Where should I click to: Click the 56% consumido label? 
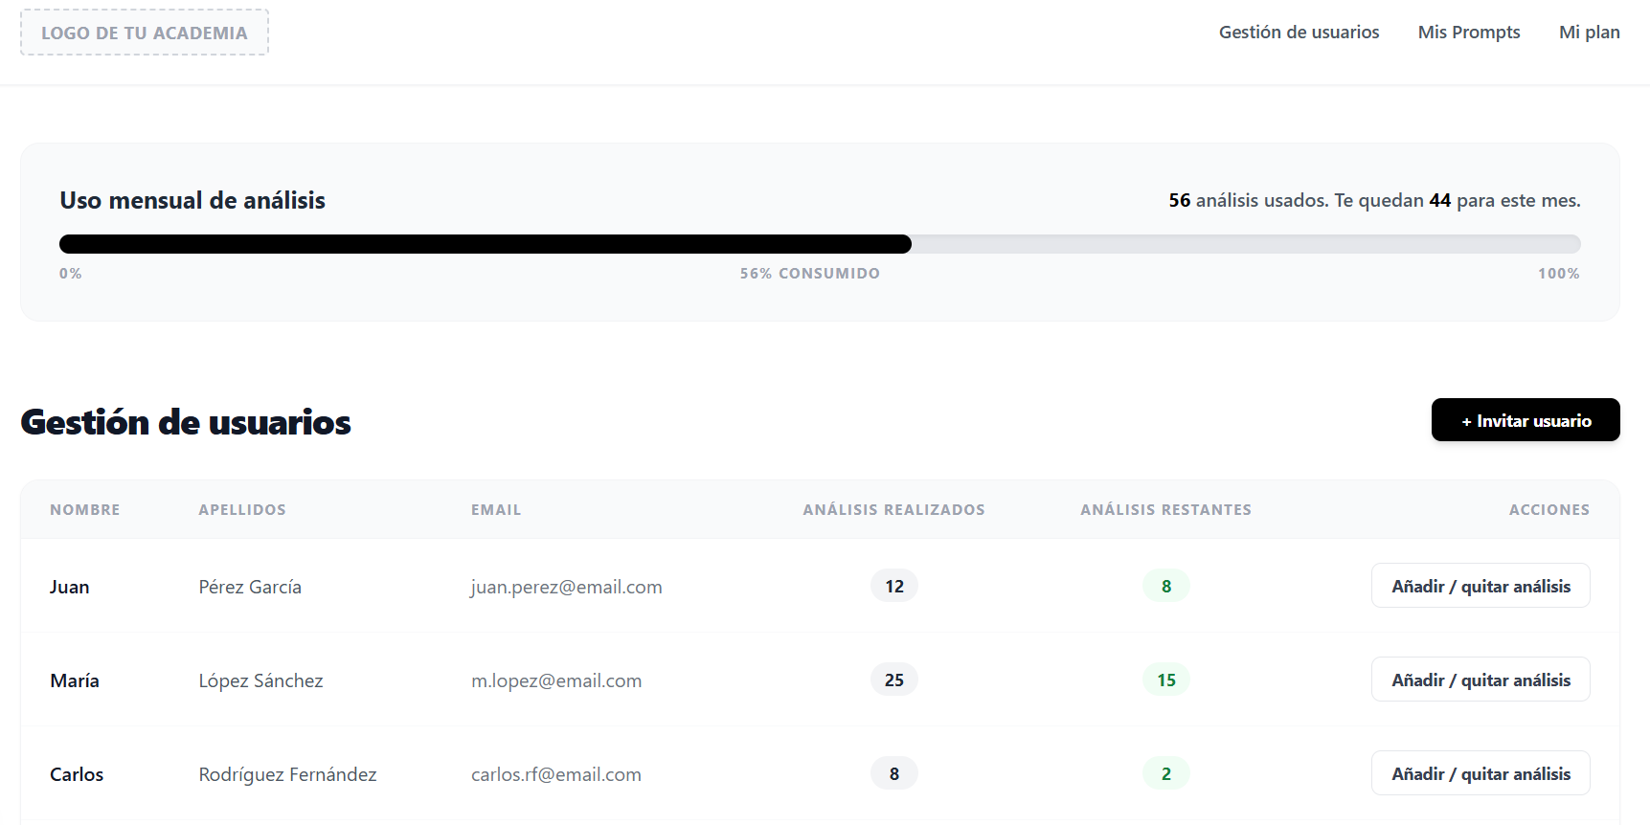tap(810, 274)
